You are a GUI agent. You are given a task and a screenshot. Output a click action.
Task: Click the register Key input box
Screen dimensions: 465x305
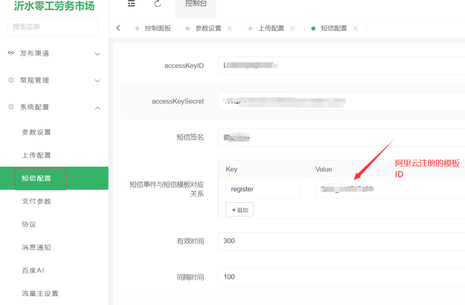pos(263,189)
